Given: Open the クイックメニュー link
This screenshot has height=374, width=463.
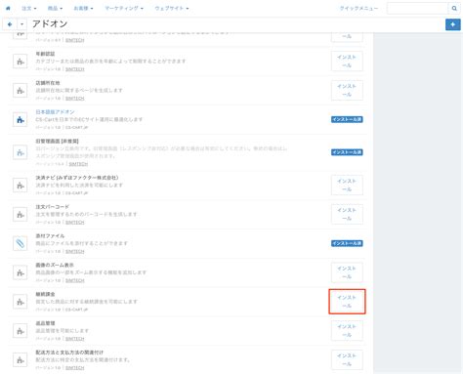Looking at the screenshot, I should (x=358, y=9).
